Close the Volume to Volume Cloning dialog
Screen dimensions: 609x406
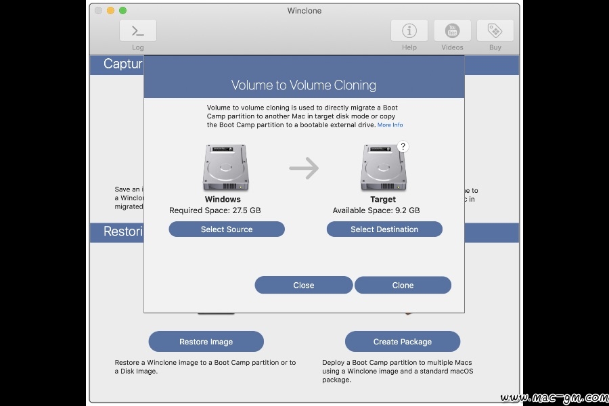pyautogui.click(x=304, y=285)
